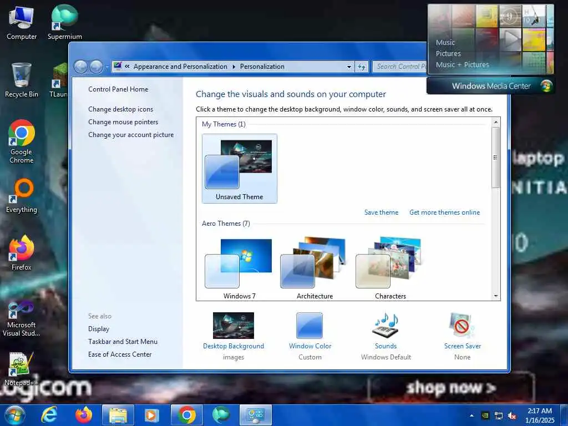This screenshot has width=568, height=426.
Task: Open Taskbar and Start Menu link
Action: pyautogui.click(x=123, y=341)
